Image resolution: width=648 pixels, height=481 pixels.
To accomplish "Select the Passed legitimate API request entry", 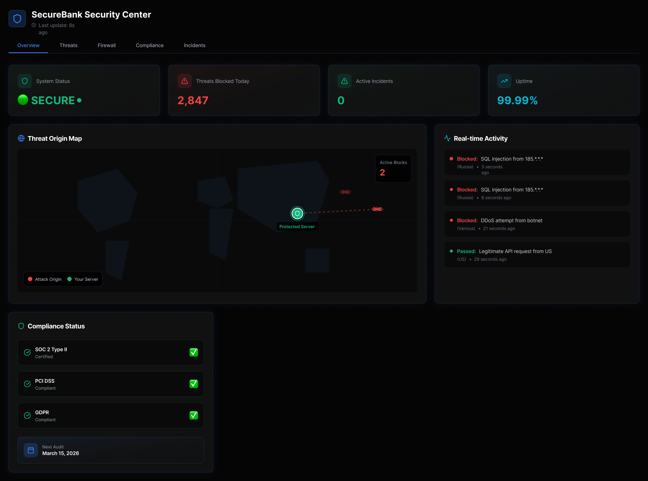I will coord(537,255).
